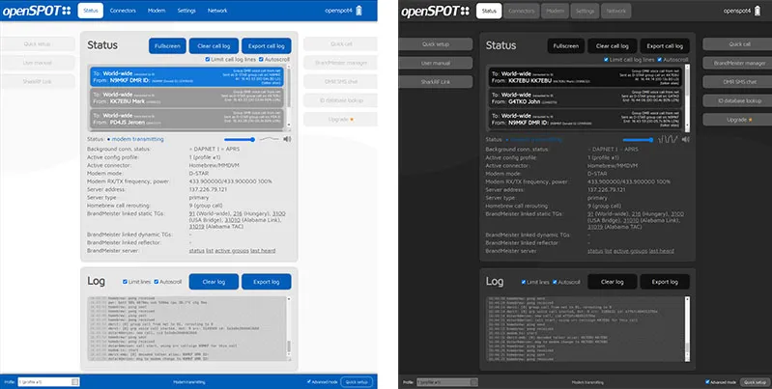
Task: Click the battery icon in the light-theme header
Action: point(358,11)
